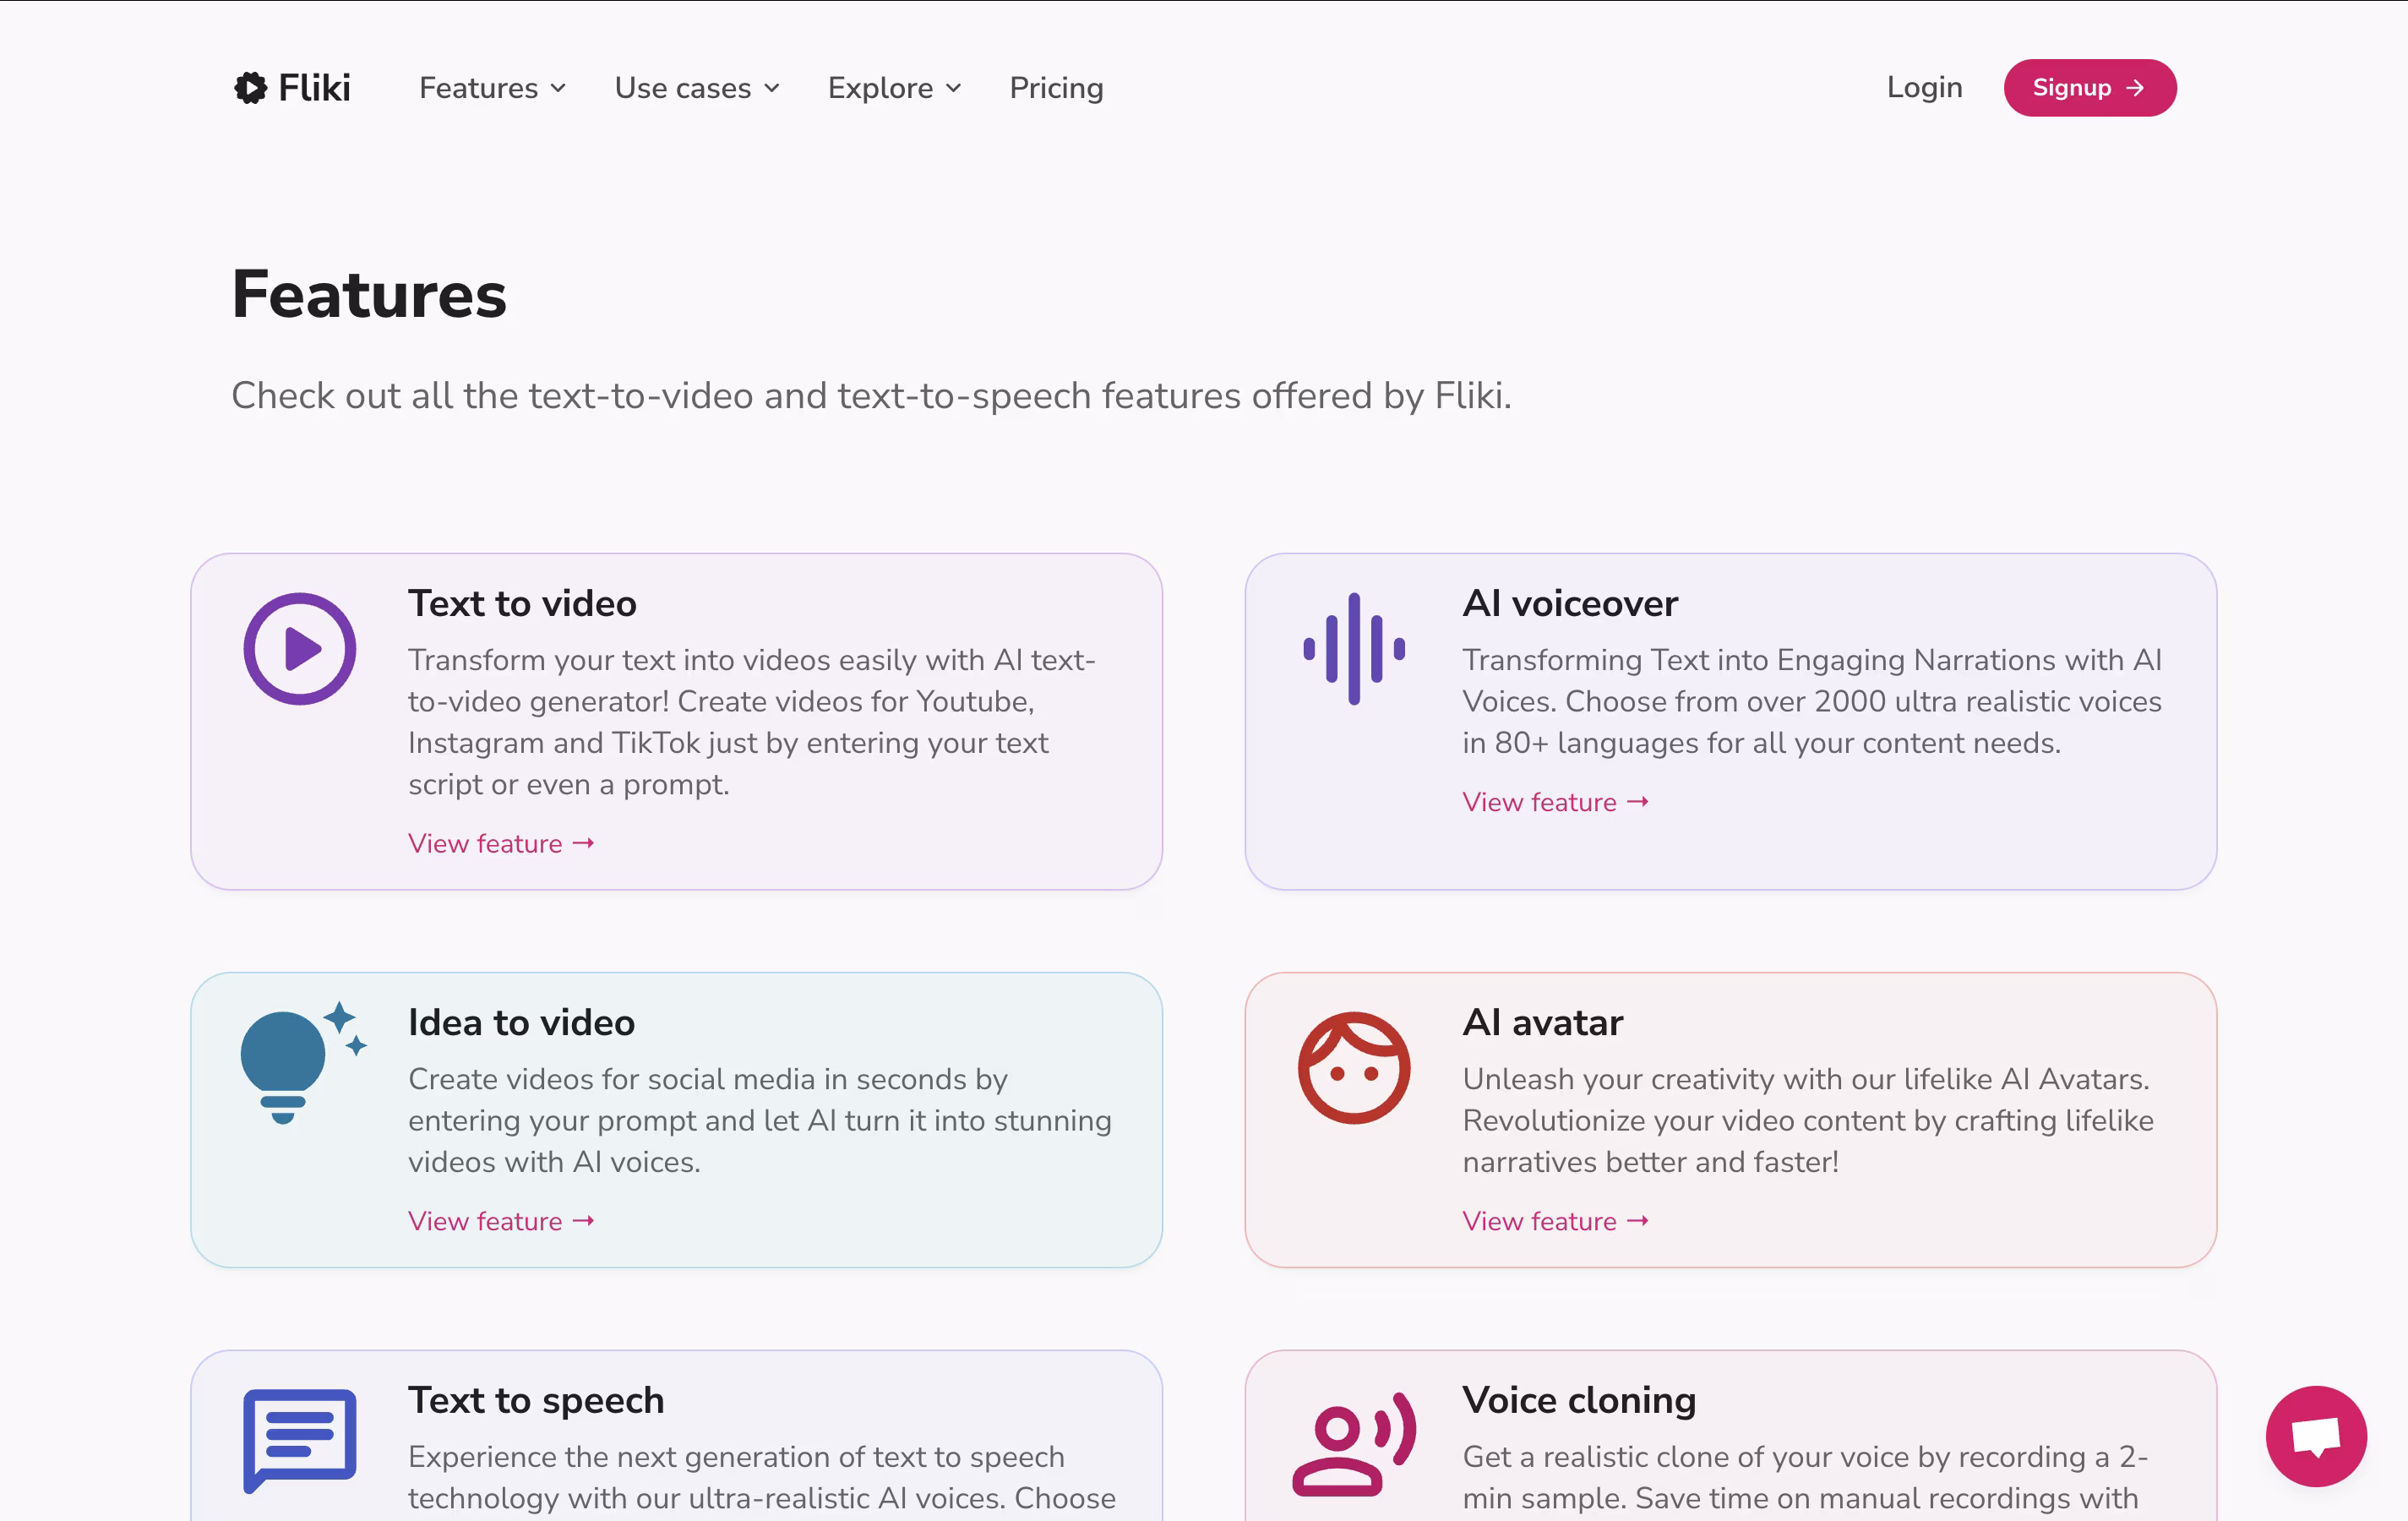Select the Voice cloning heading
The height and width of the screenshot is (1521, 2408).
click(1579, 1400)
